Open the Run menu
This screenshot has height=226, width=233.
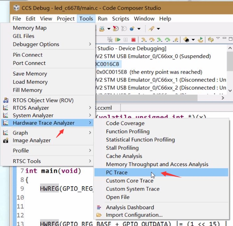102,19
